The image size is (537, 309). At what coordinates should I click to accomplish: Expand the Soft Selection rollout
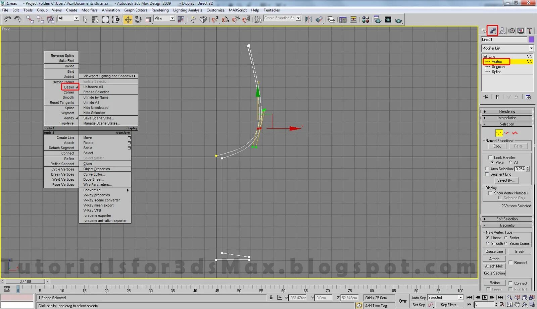click(x=507, y=219)
